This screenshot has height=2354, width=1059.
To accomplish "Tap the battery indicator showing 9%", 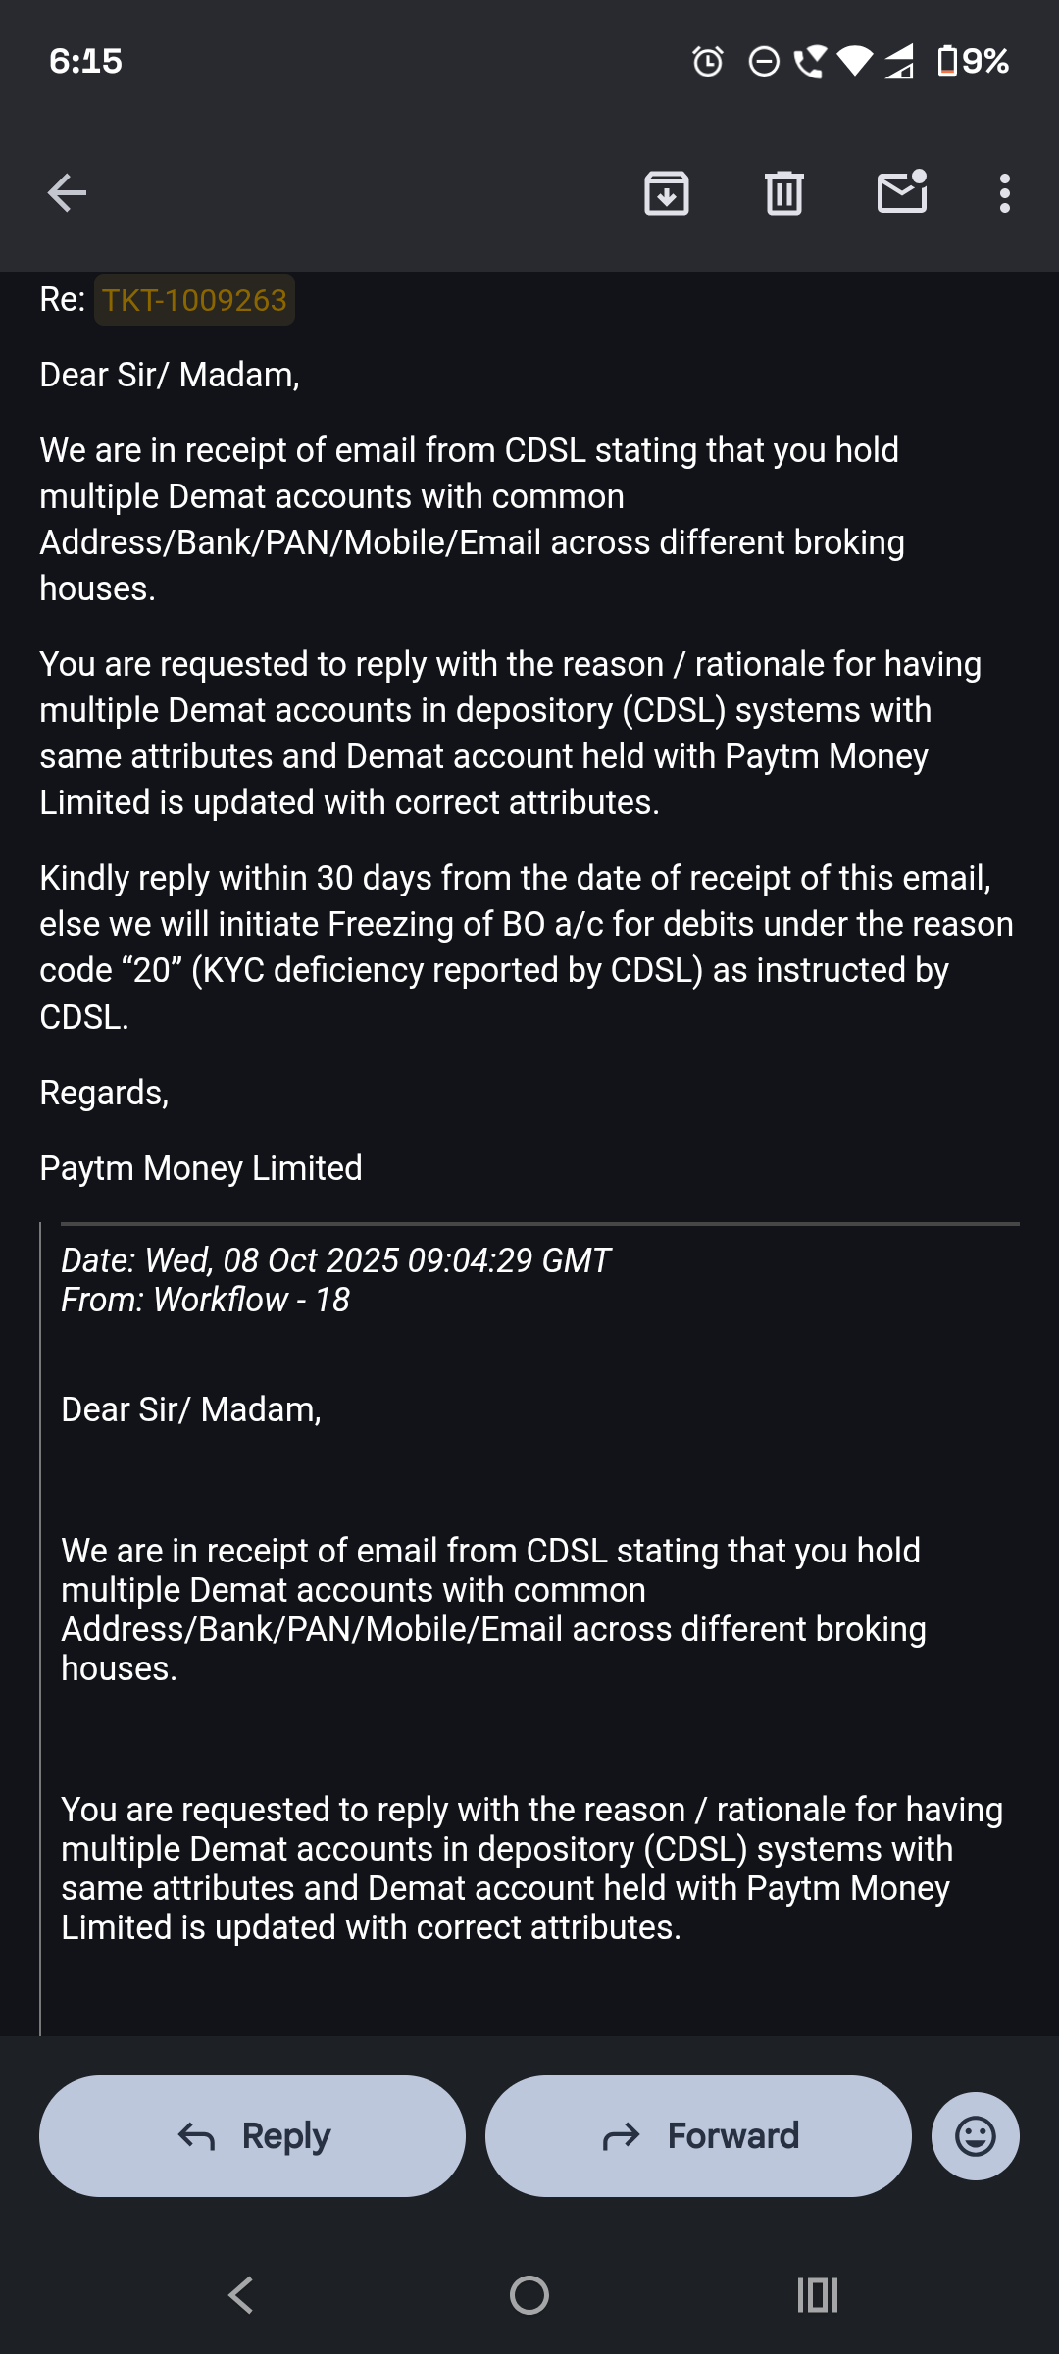I will click(973, 61).
